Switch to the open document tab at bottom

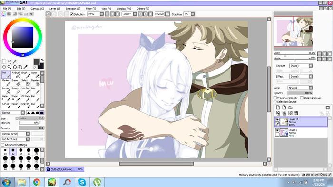(65, 169)
